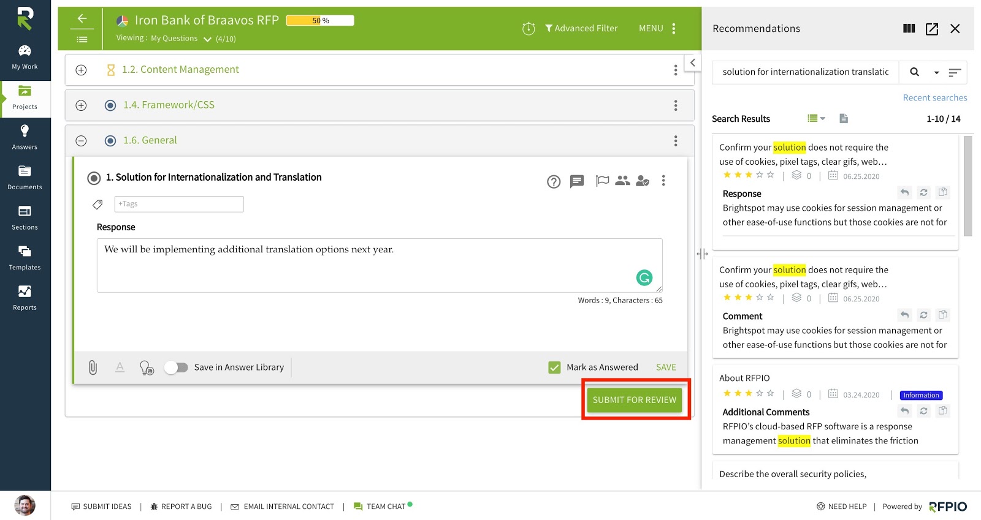Open Answers library in sidebar
Viewport: 981px width, 520px height.
click(25, 138)
